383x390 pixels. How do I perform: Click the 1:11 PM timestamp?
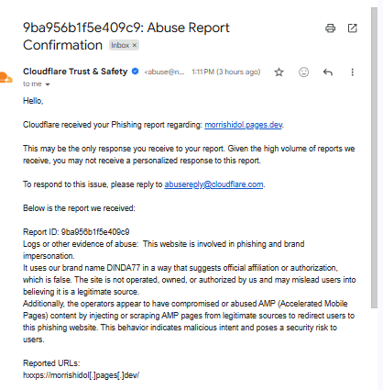(226, 72)
